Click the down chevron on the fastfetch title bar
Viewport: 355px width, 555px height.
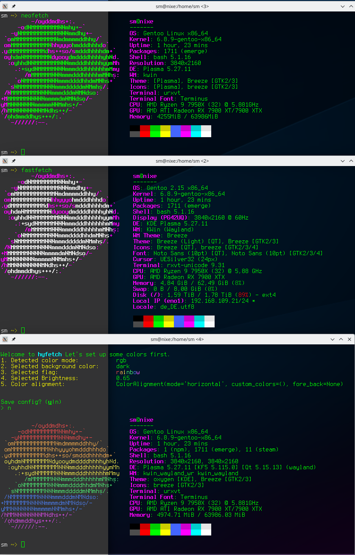343,161
